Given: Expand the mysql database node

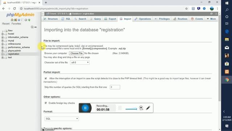Looking at the screenshot, I should point(3,41).
